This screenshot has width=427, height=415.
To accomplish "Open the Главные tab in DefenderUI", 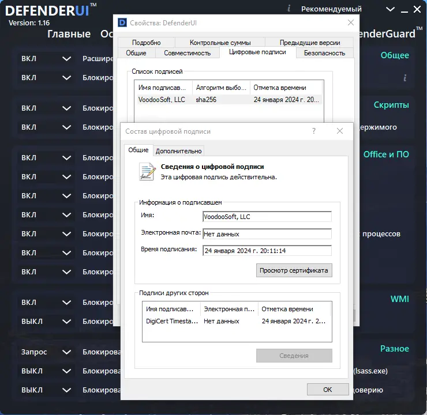I will [69, 34].
